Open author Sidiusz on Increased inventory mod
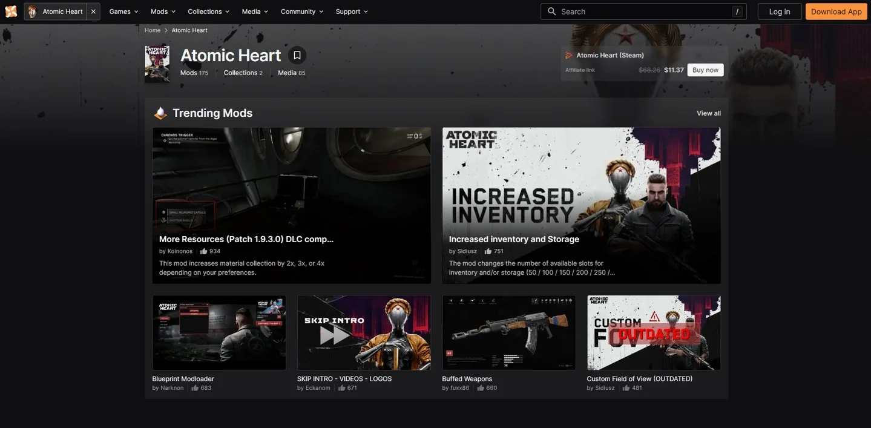 (x=467, y=251)
